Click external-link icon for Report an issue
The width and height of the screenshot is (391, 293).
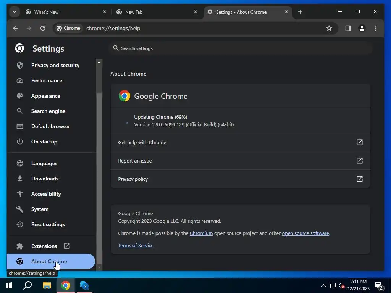[x=360, y=161]
